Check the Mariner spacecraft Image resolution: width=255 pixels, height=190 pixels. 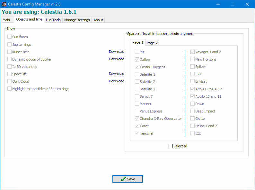[137, 104]
